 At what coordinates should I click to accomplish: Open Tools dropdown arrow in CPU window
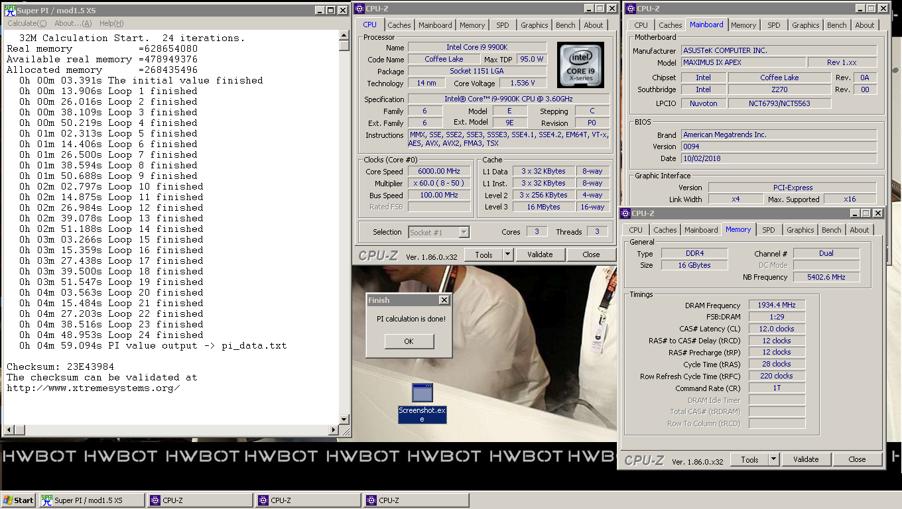pyautogui.click(x=507, y=254)
